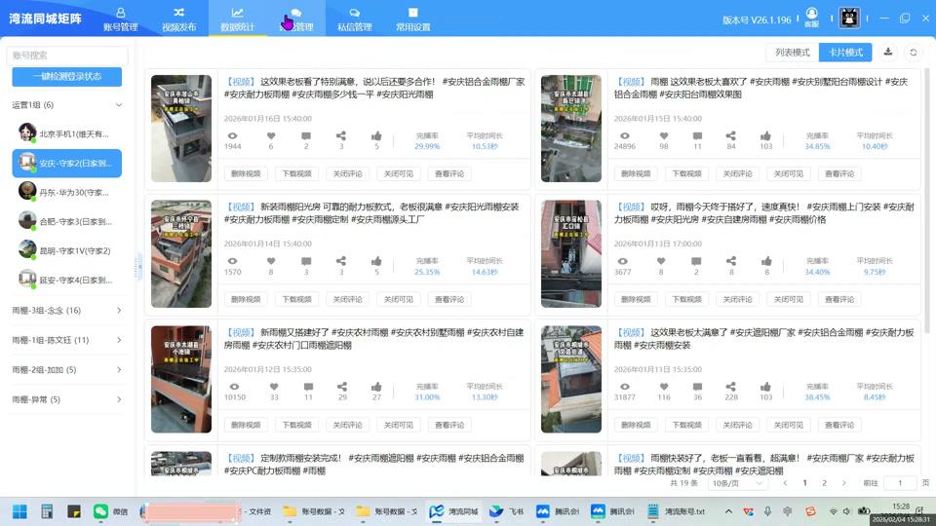Click the views eye icon showing 1944

point(233,136)
